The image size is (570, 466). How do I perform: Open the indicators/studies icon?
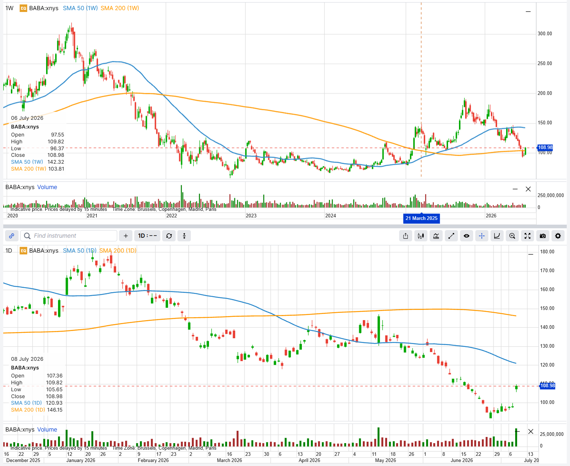(436, 236)
